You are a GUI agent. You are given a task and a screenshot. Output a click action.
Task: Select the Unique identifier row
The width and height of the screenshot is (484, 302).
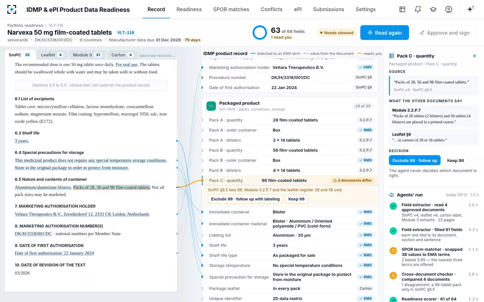[x=290, y=298]
